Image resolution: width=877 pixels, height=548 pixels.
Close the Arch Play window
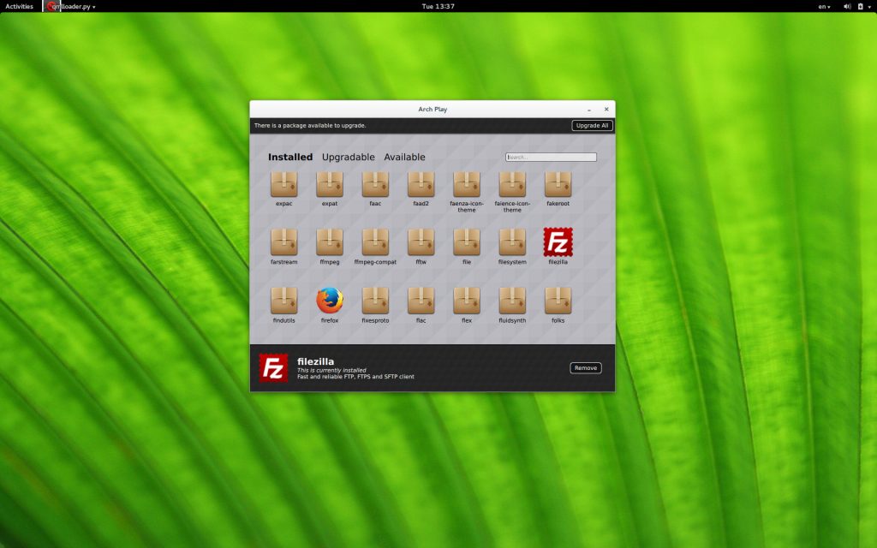606,109
